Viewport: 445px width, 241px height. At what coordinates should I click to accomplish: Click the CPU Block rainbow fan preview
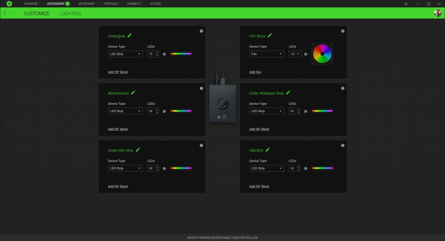tap(322, 54)
